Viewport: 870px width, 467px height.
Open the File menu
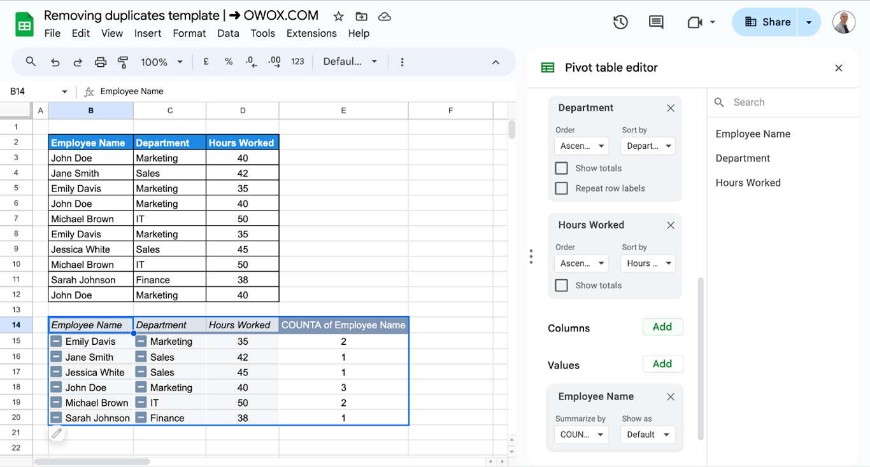(x=52, y=33)
